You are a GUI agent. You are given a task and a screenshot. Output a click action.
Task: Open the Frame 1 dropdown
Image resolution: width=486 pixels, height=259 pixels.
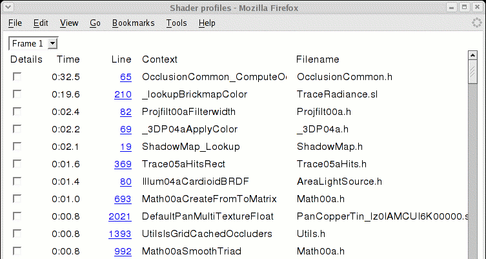coord(34,43)
